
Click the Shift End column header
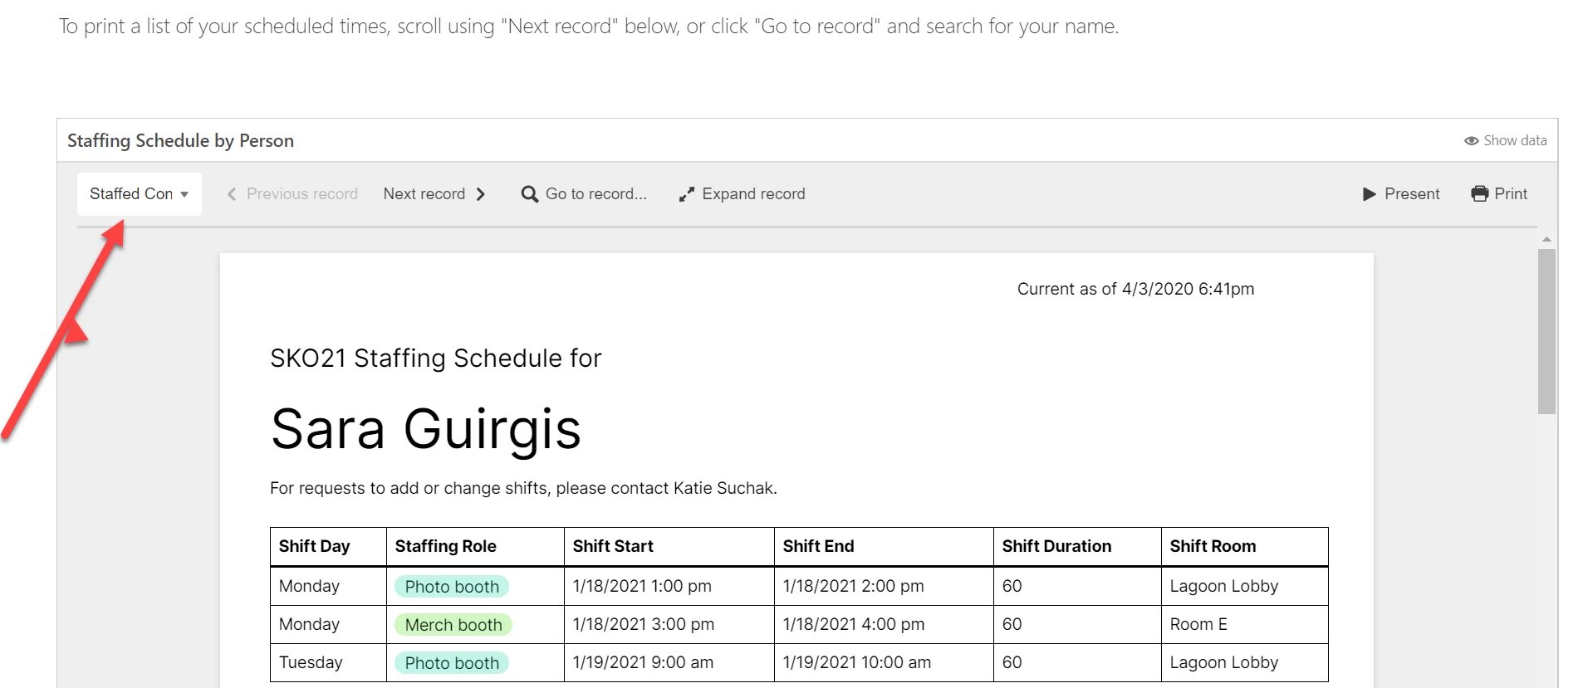884,547
